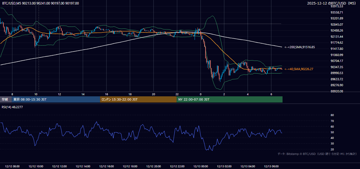Click the bottom time label 12/13 00:00
Viewport: 360px width, 169px height.
pos(201,166)
